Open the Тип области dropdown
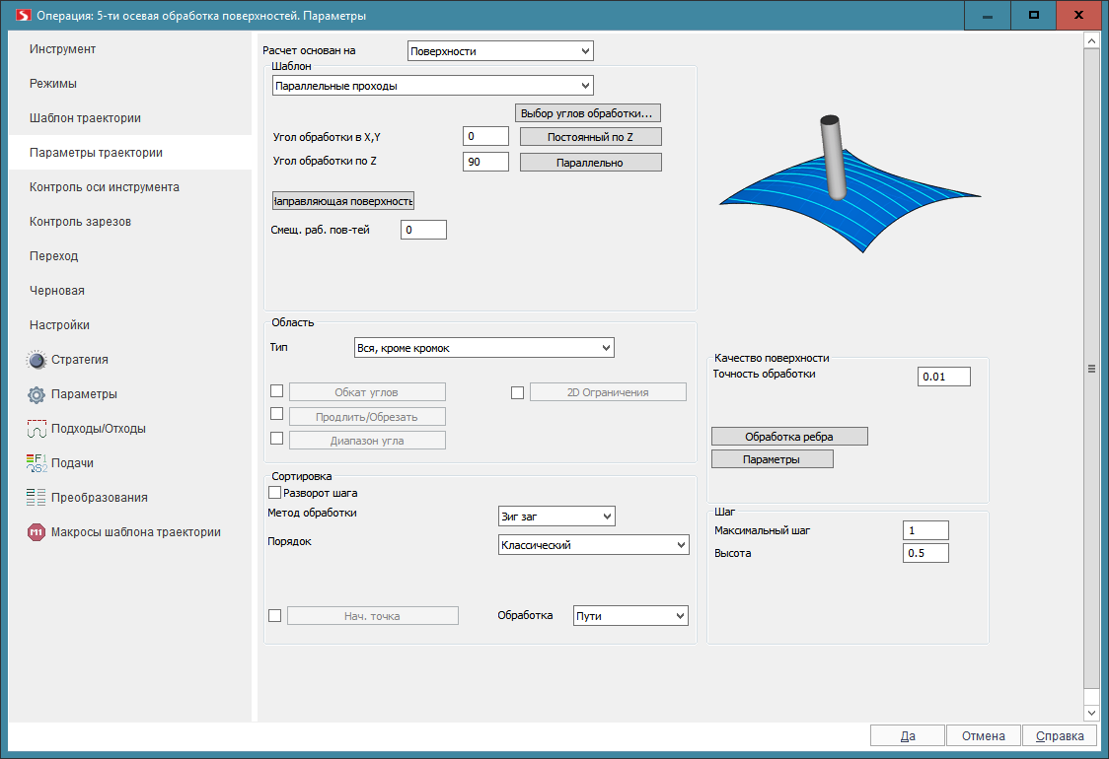The image size is (1109, 759). [483, 348]
